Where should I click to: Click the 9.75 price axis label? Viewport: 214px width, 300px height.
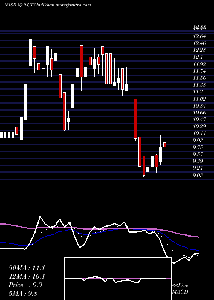tap(198, 147)
